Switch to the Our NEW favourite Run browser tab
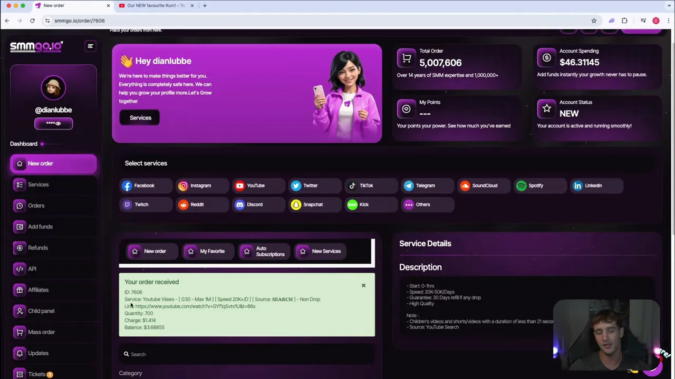The height and width of the screenshot is (379, 675). (x=156, y=5)
